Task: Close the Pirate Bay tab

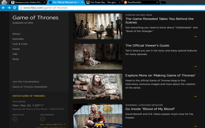Action: tap(119, 2)
